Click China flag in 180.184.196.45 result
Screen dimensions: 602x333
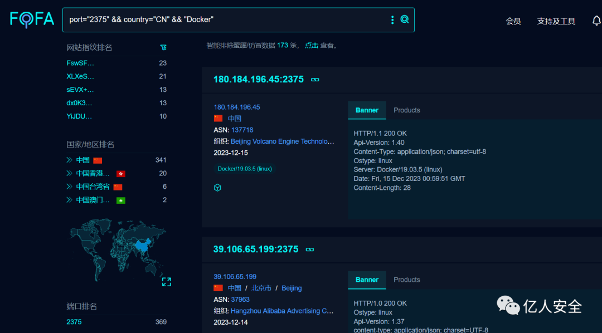point(218,118)
